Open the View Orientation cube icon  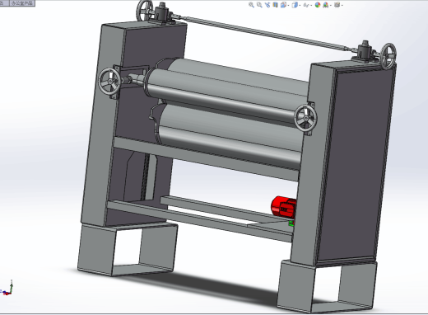[284, 5]
